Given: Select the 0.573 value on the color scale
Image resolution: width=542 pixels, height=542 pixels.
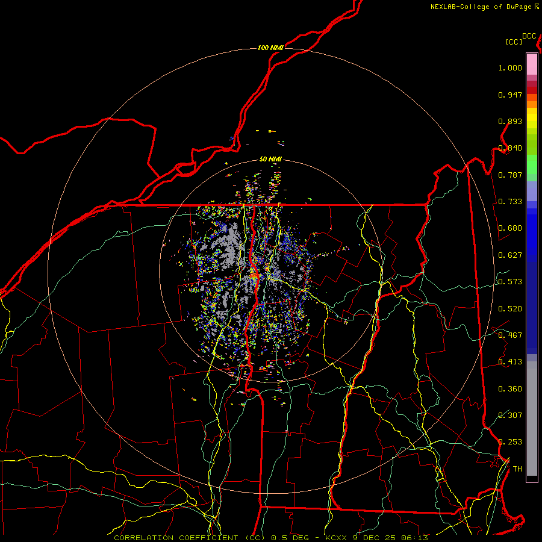Looking at the screenshot, I should (510, 282).
